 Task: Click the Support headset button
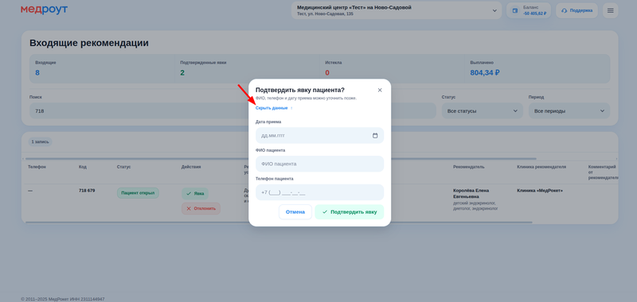point(576,10)
